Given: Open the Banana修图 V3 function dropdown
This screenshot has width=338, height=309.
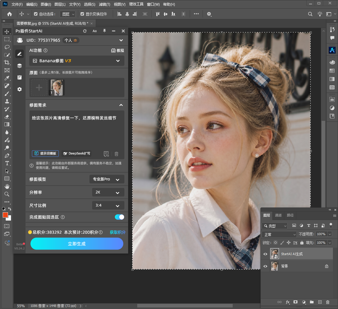Looking at the screenshot, I should click(x=77, y=61).
